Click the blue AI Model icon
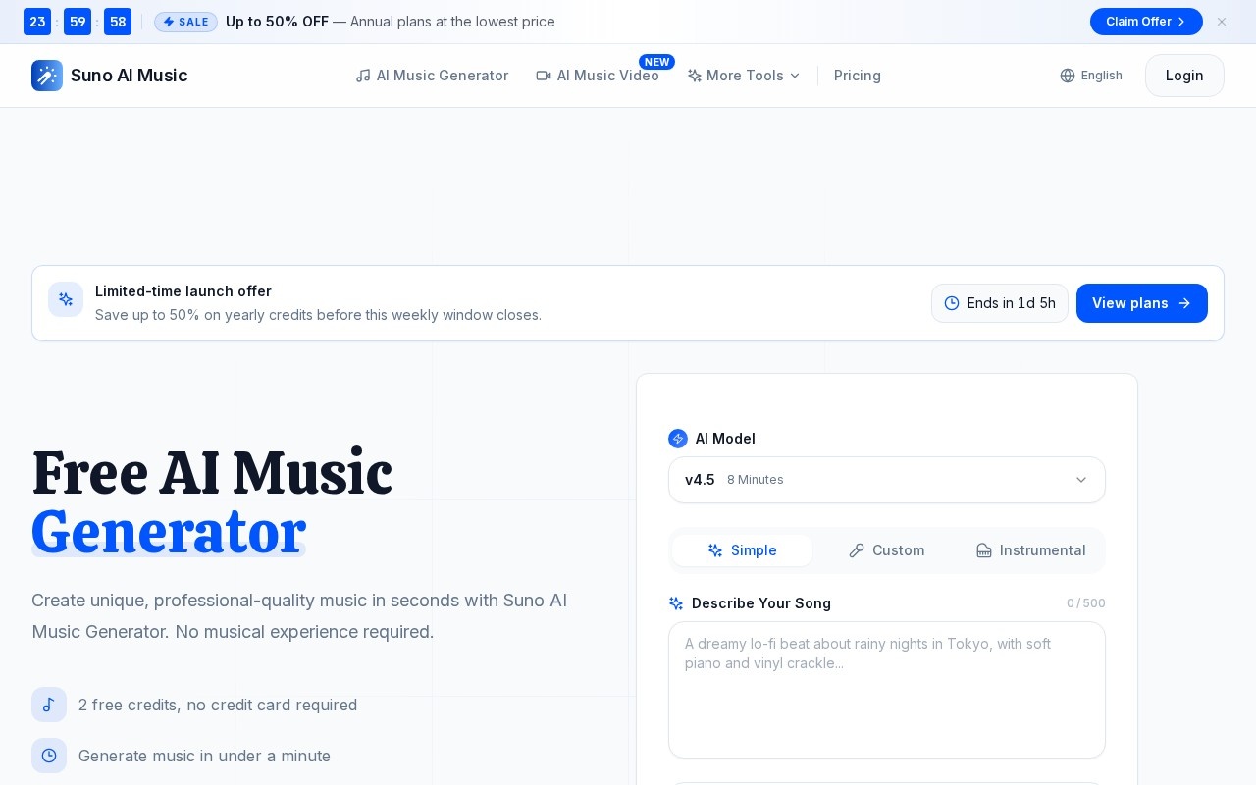 (x=678, y=439)
